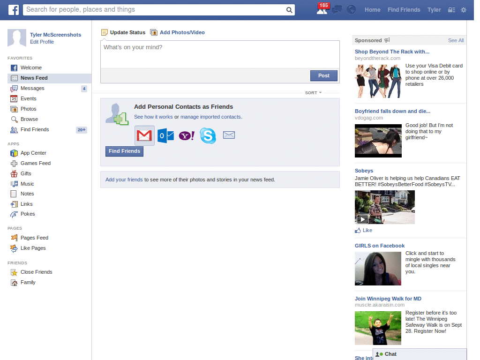The width and height of the screenshot is (480, 360).
Task: Click the Like thumbs-up icon under Sobeys
Action: click(358, 231)
